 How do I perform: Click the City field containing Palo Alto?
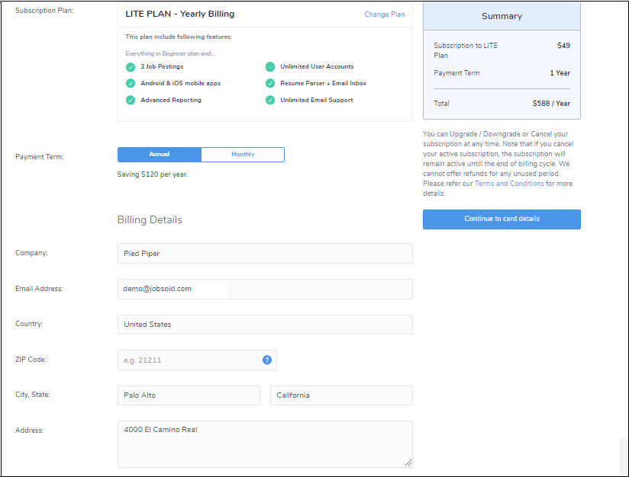[189, 395]
